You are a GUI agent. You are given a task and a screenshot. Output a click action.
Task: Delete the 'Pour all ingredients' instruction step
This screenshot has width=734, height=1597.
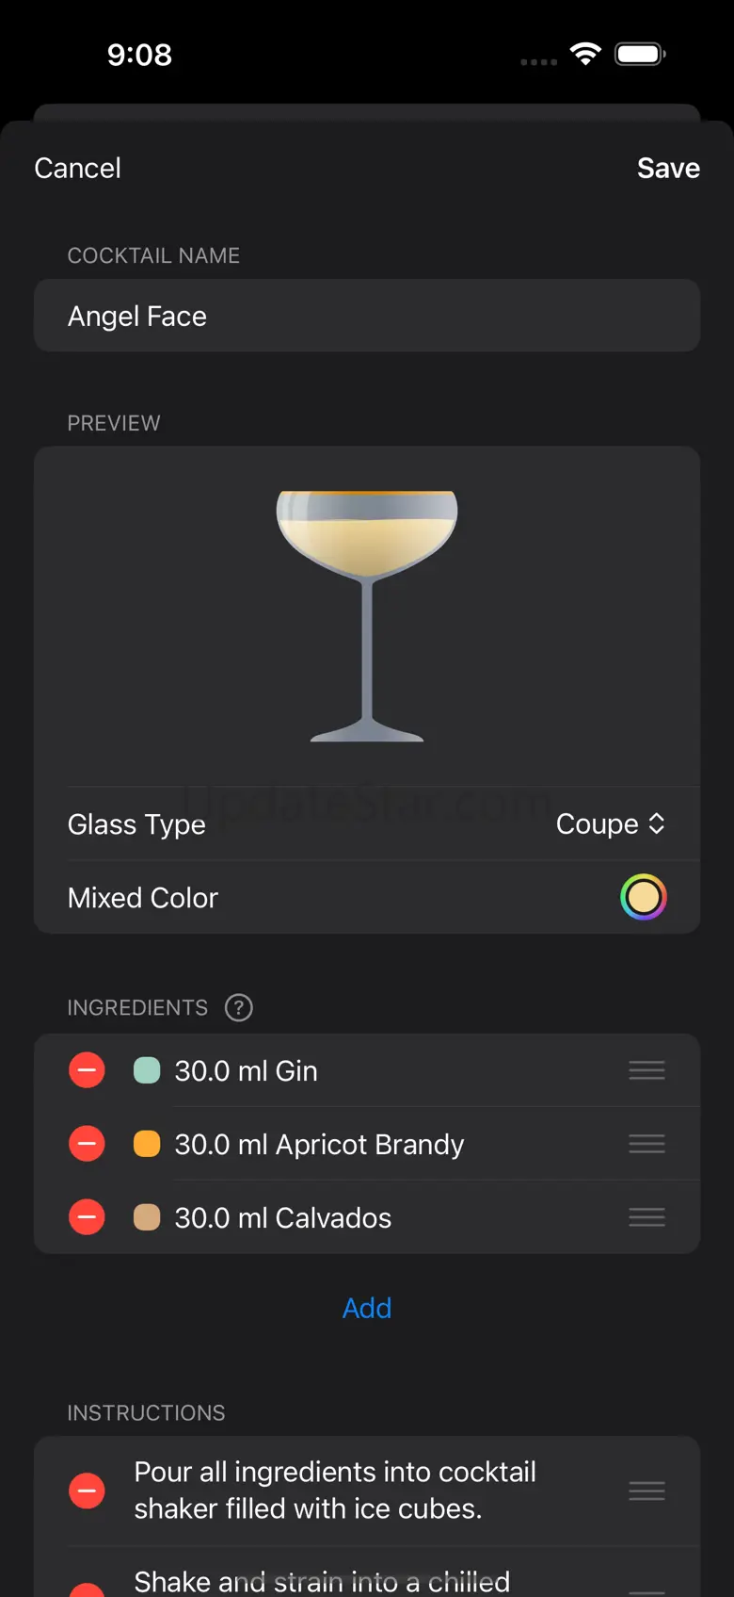tap(87, 1491)
